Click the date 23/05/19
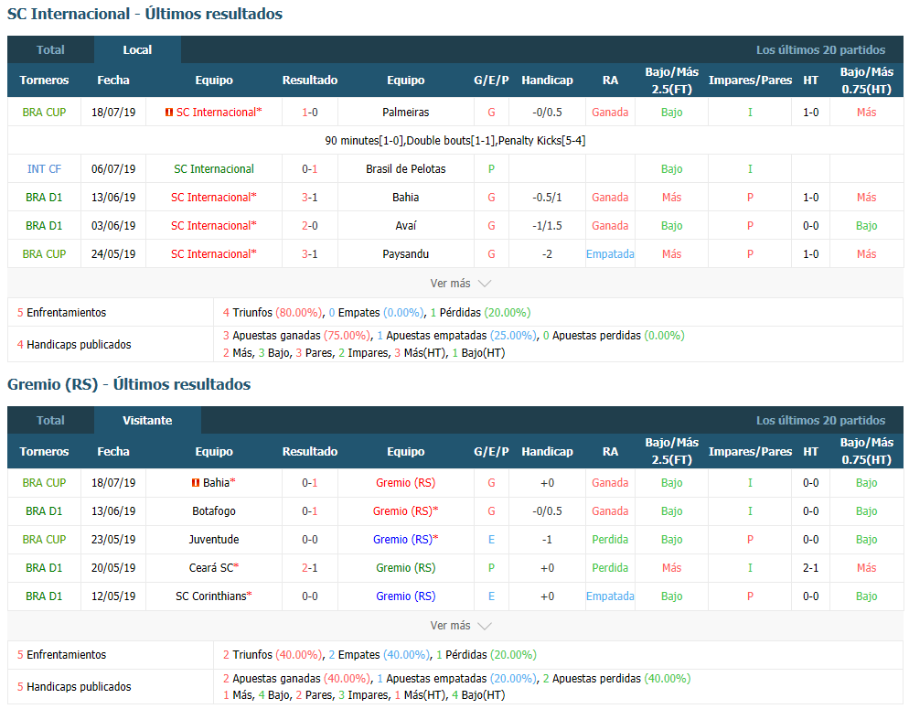909x709 pixels. pyautogui.click(x=113, y=540)
